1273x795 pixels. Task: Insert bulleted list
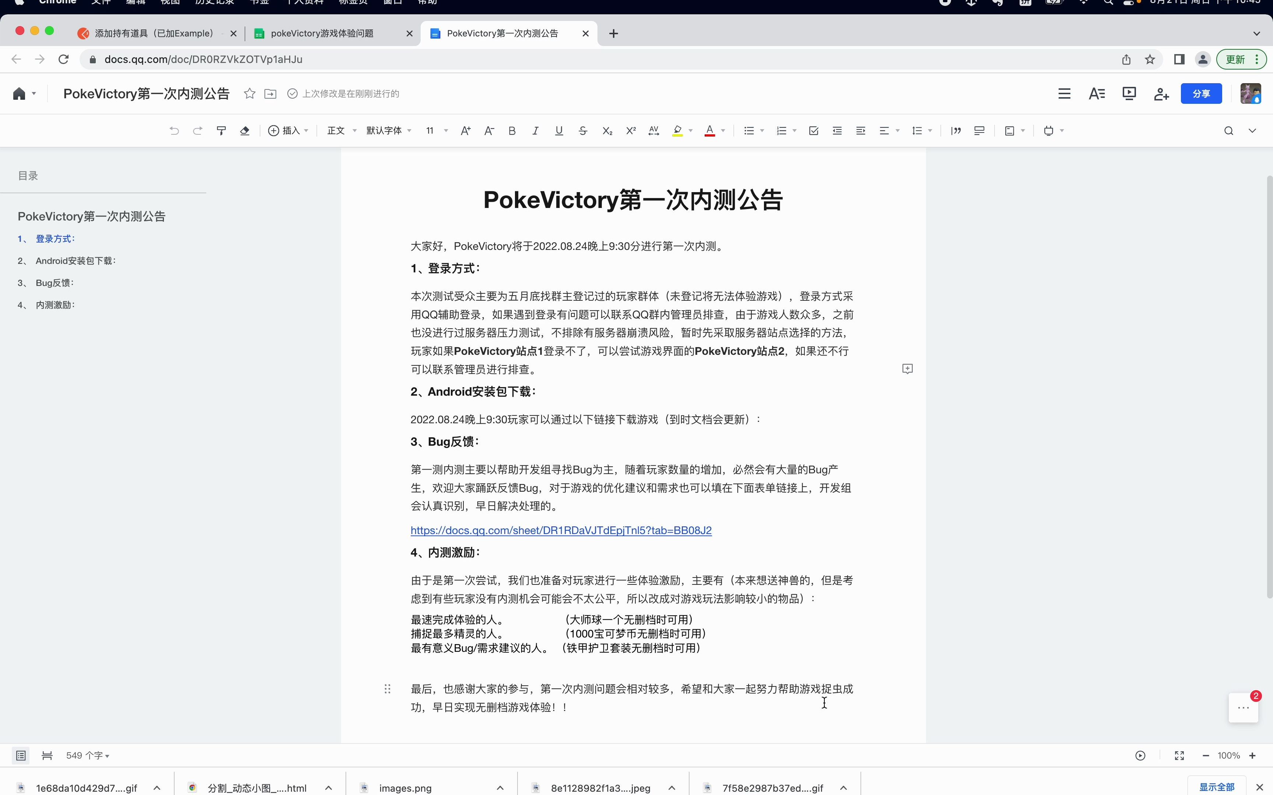749,131
